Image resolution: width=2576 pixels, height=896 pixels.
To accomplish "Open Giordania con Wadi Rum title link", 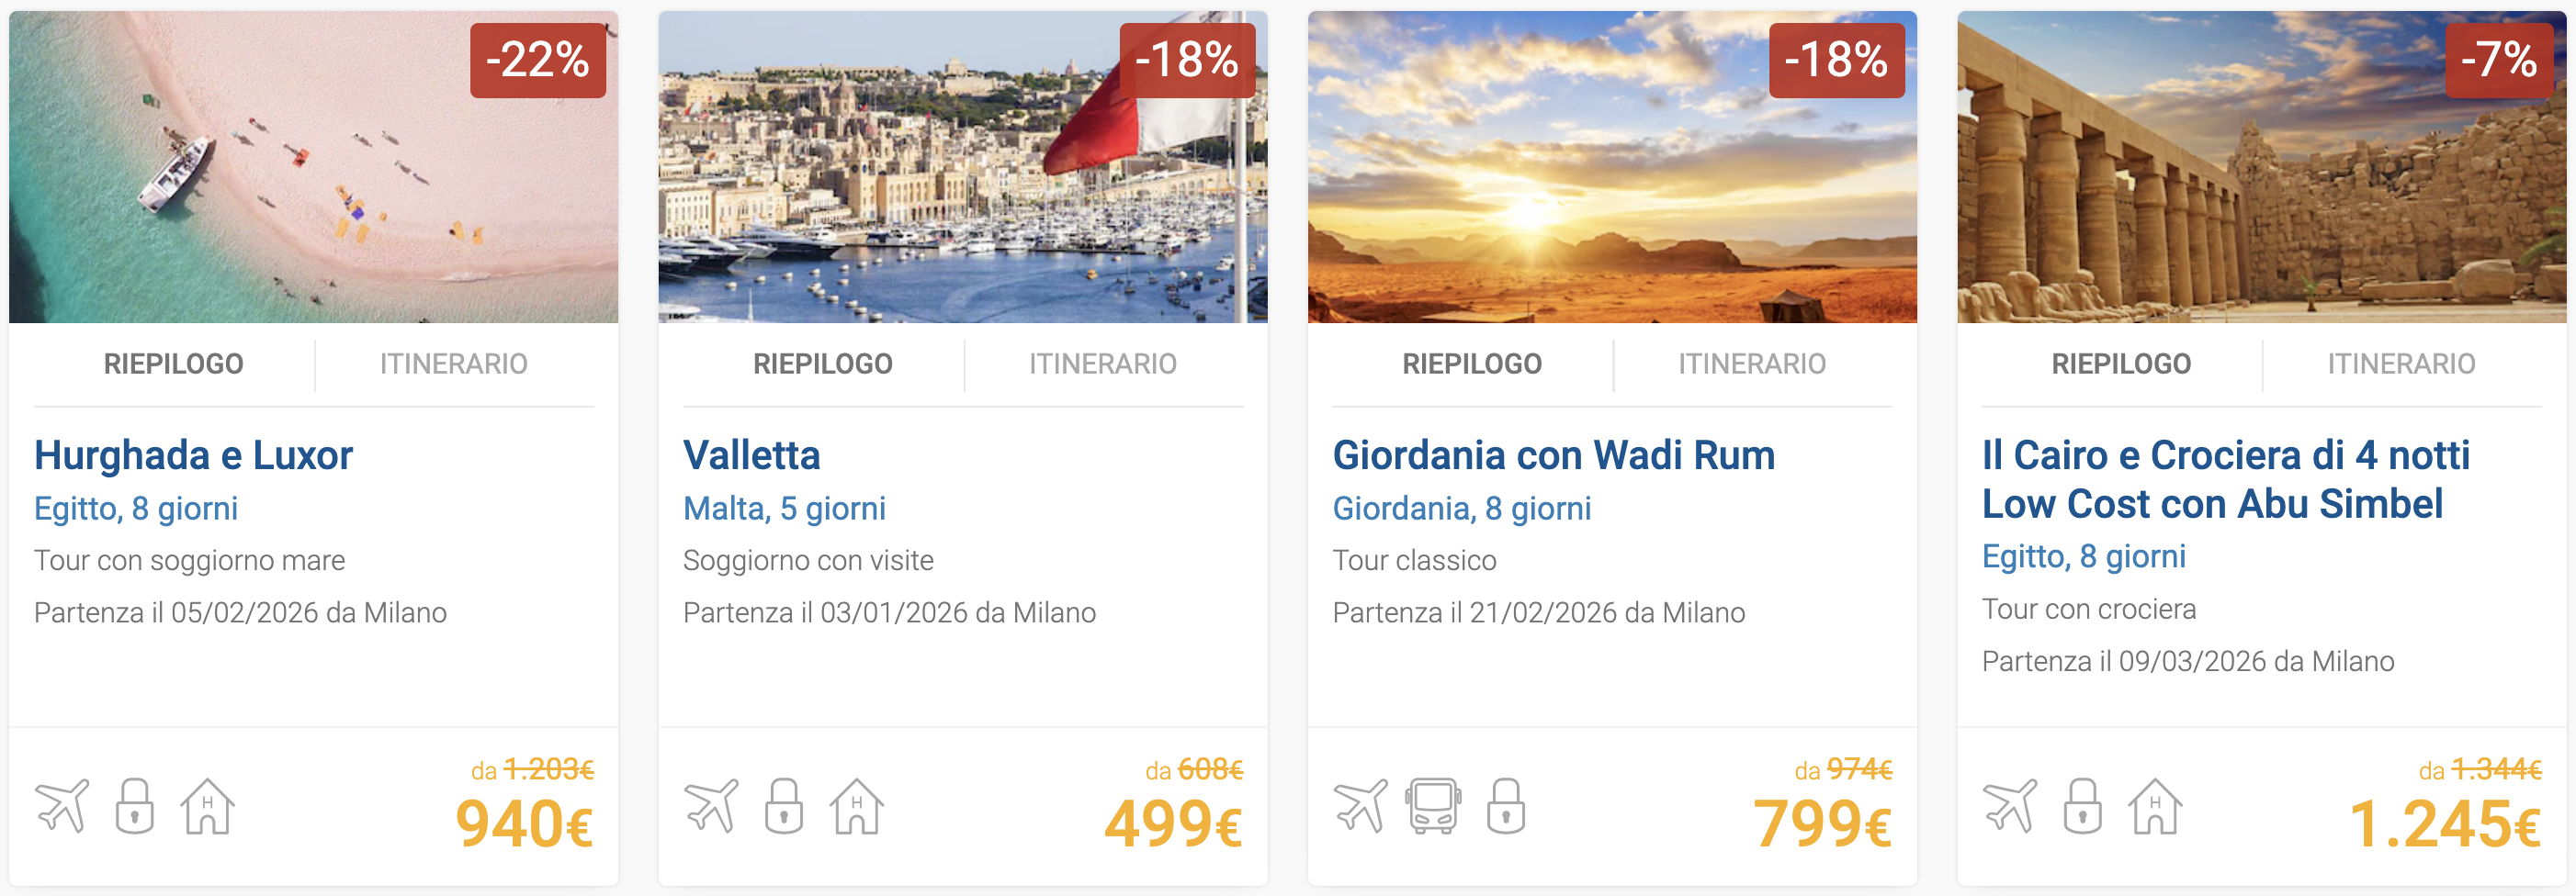I will tap(1553, 455).
